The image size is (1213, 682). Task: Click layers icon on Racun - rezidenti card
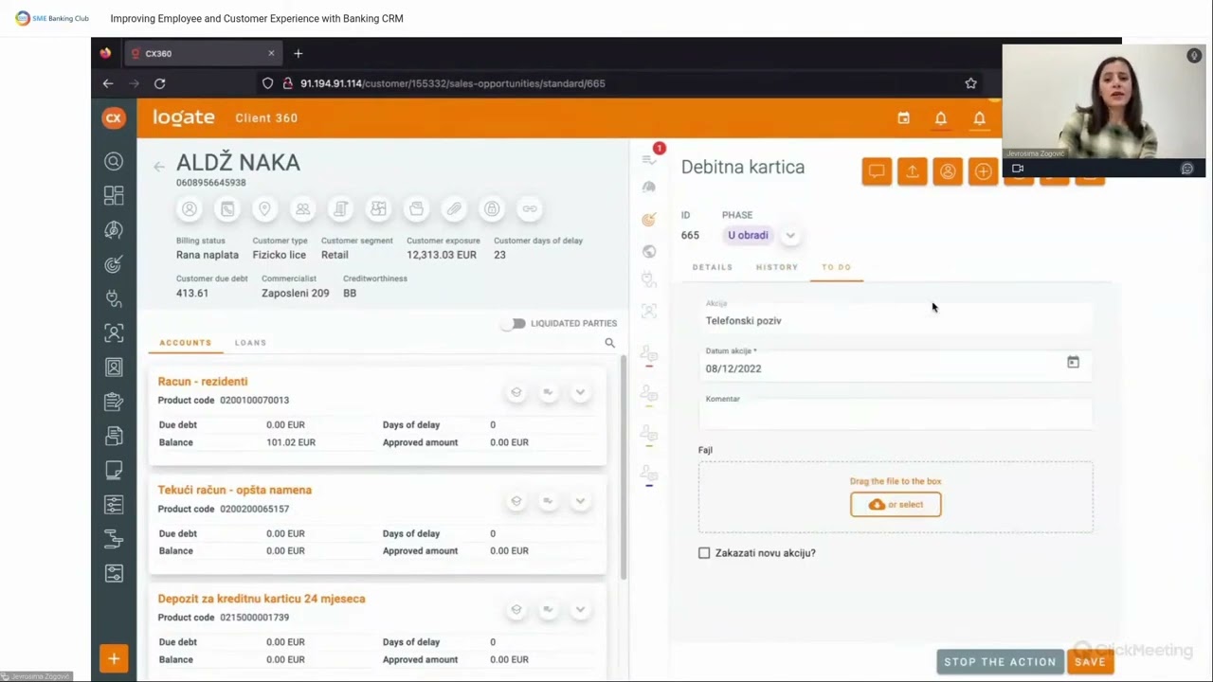516,392
